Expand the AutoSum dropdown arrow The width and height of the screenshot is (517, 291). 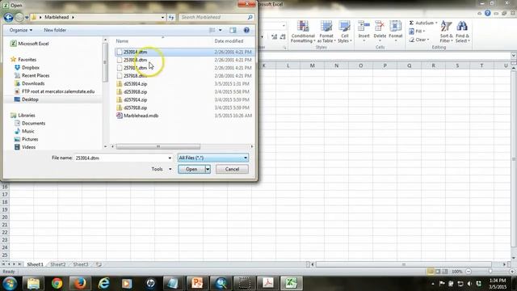(436, 23)
